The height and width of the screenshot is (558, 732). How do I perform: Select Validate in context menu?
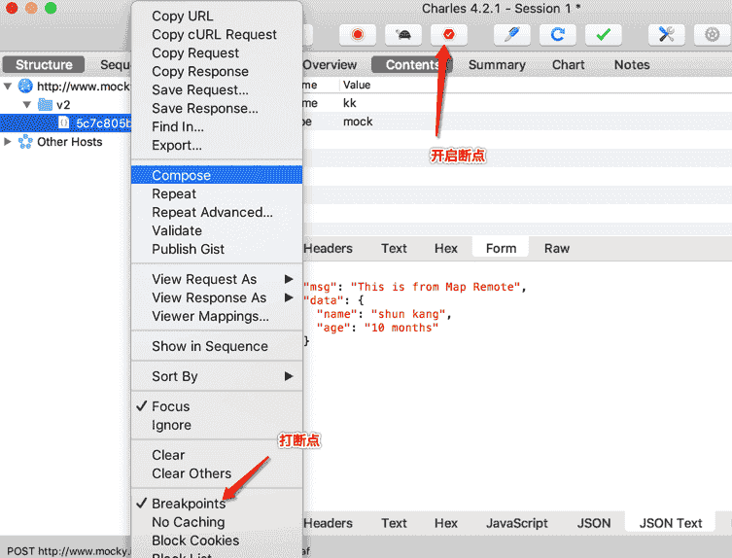pyautogui.click(x=217, y=230)
